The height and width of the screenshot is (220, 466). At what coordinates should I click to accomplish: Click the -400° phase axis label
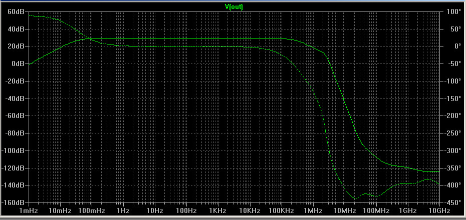point(452,185)
